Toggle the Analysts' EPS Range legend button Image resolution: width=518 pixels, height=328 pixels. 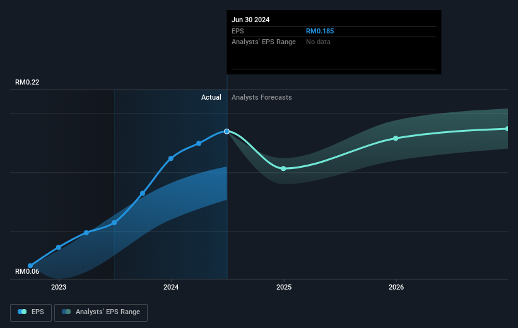point(101,312)
